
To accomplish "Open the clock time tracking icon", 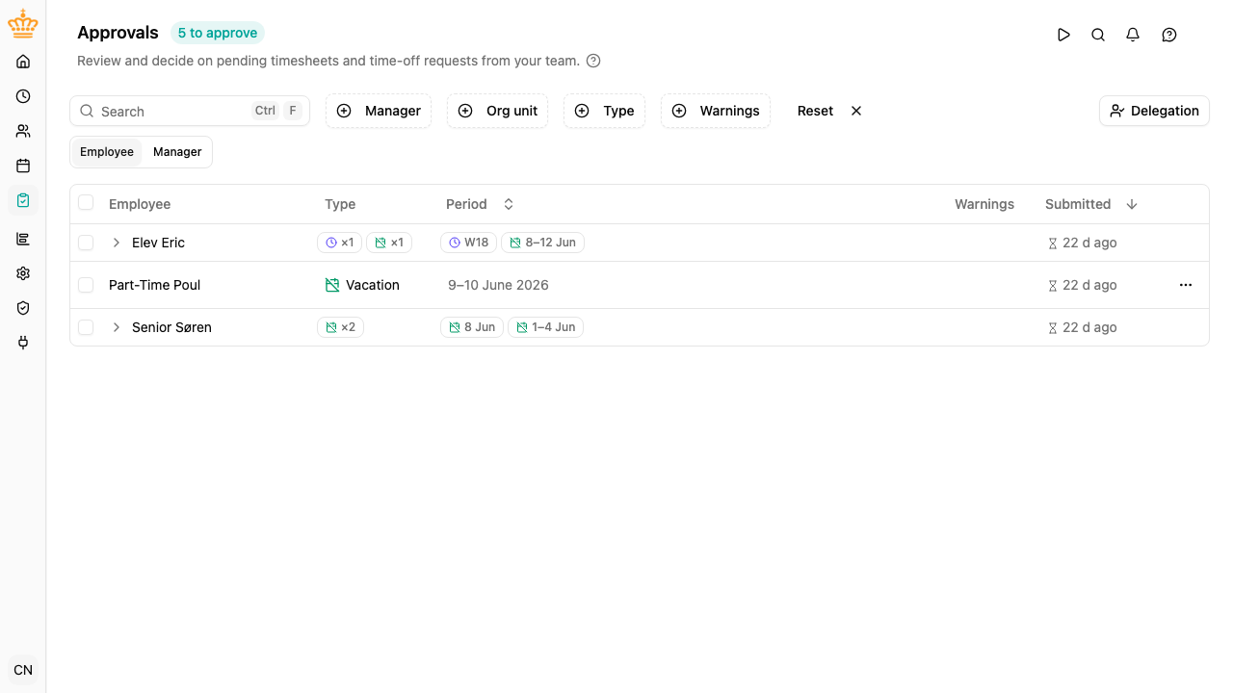I will tap(23, 96).
